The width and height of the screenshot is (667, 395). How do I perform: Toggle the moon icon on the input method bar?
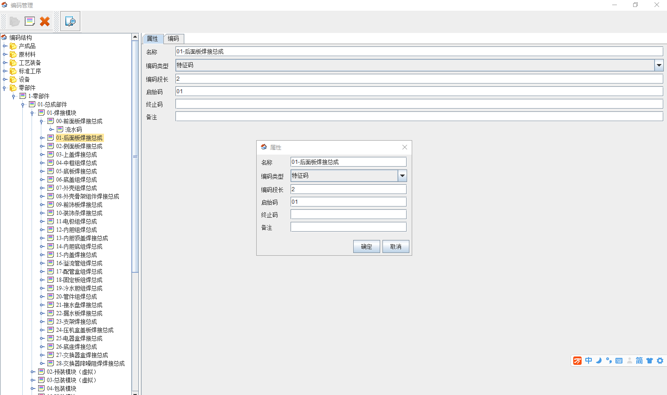pyautogui.click(x=599, y=361)
